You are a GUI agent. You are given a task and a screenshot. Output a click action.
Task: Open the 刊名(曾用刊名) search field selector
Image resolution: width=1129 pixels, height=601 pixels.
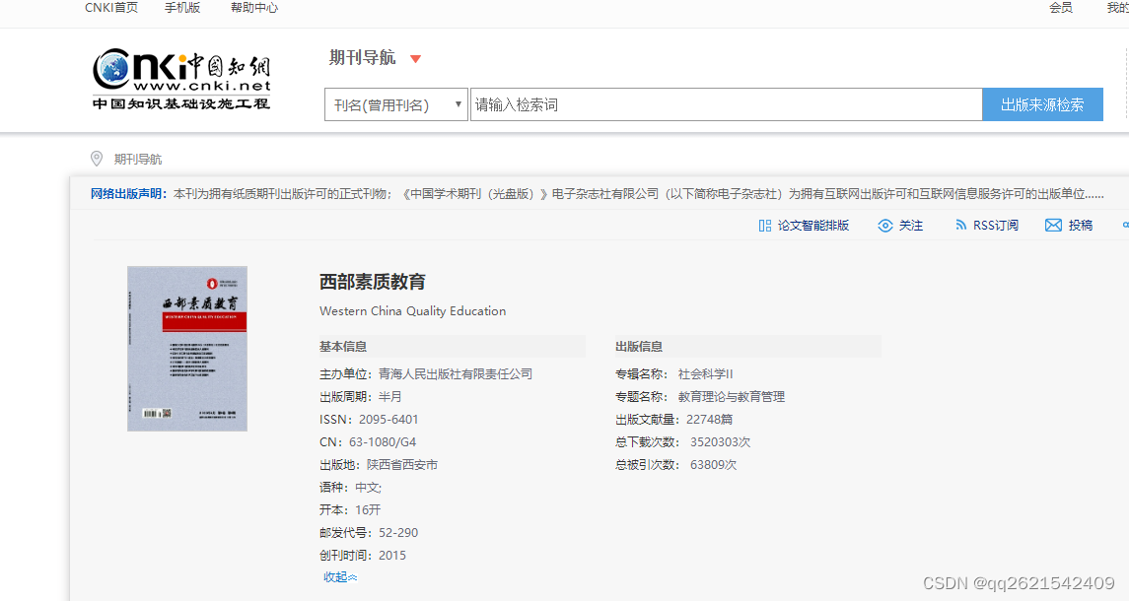point(396,105)
